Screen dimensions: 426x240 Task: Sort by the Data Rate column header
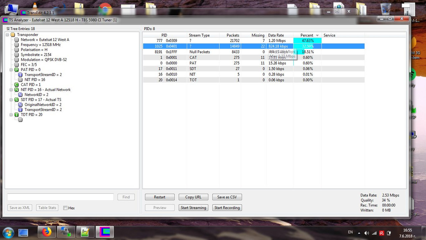(x=280, y=35)
